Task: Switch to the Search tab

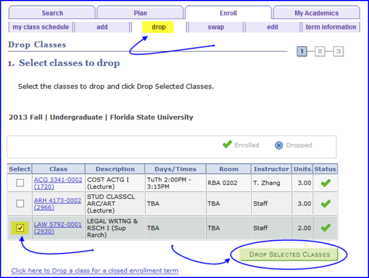Action: (52, 13)
